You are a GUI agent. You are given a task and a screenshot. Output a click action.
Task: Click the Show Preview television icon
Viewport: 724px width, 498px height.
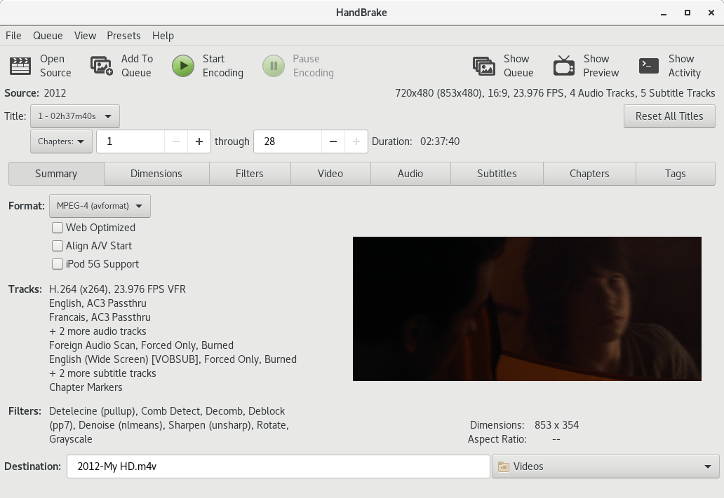tap(564, 65)
